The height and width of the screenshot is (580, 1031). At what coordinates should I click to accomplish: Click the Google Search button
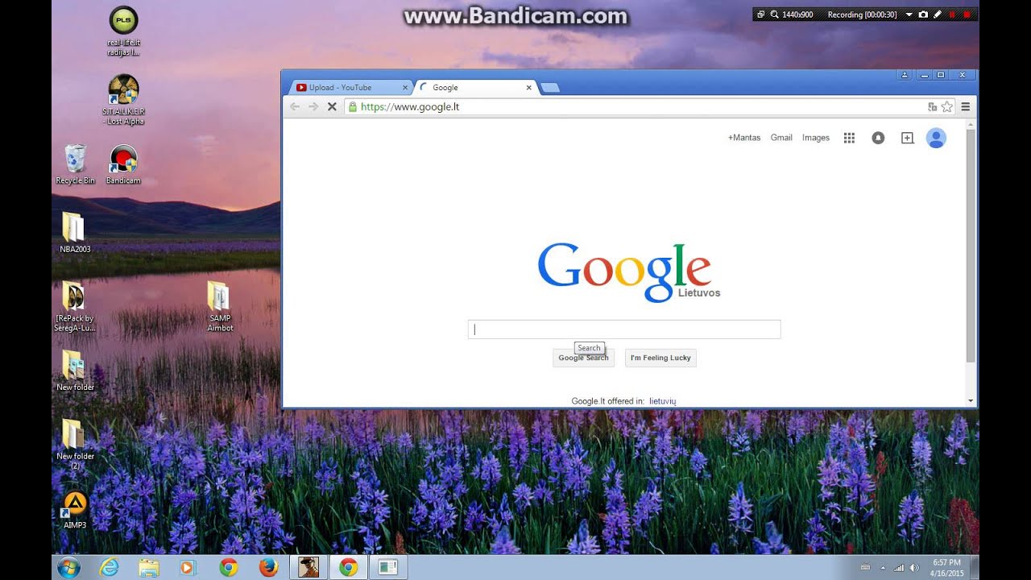[584, 358]
